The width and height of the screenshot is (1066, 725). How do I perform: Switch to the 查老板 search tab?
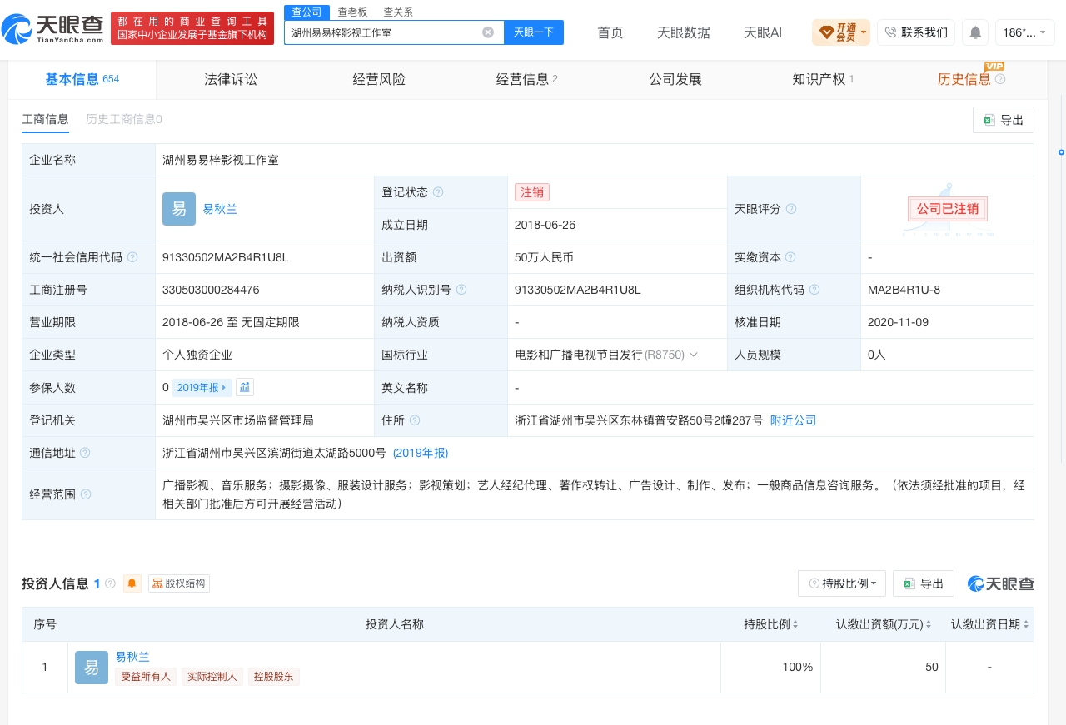point(352,12)
